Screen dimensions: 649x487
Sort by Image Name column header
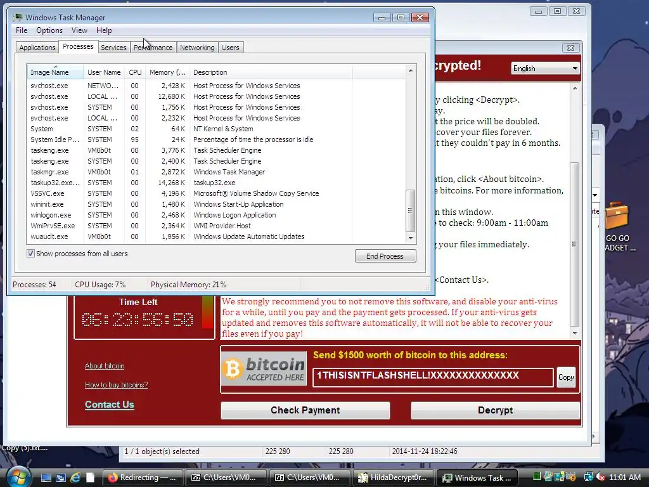click(56, 72)
